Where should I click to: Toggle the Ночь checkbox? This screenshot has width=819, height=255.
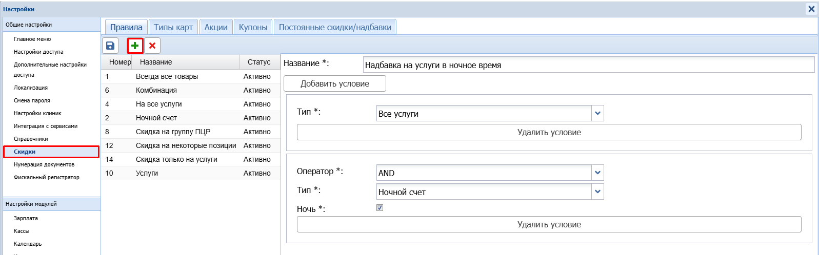[x=379, y=208]
